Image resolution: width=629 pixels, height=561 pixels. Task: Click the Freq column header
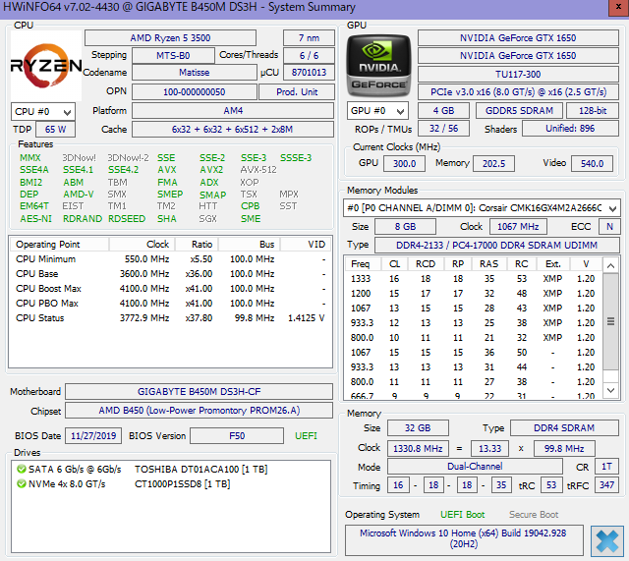point(361,263)
